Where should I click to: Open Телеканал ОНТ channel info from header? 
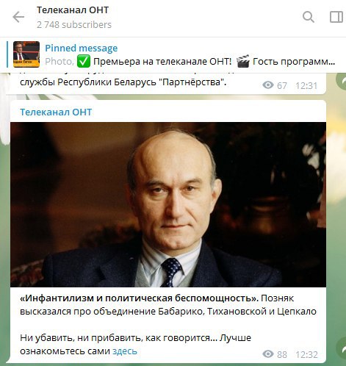73,10
